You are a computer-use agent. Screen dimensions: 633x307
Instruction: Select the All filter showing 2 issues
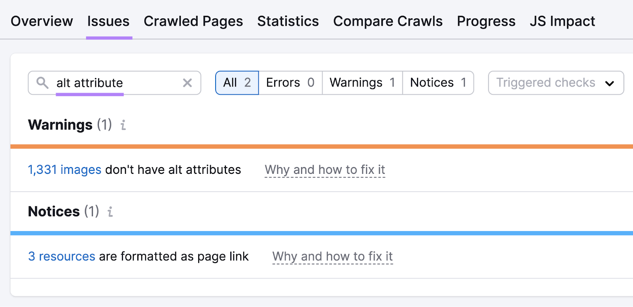(x=236, y=83)
